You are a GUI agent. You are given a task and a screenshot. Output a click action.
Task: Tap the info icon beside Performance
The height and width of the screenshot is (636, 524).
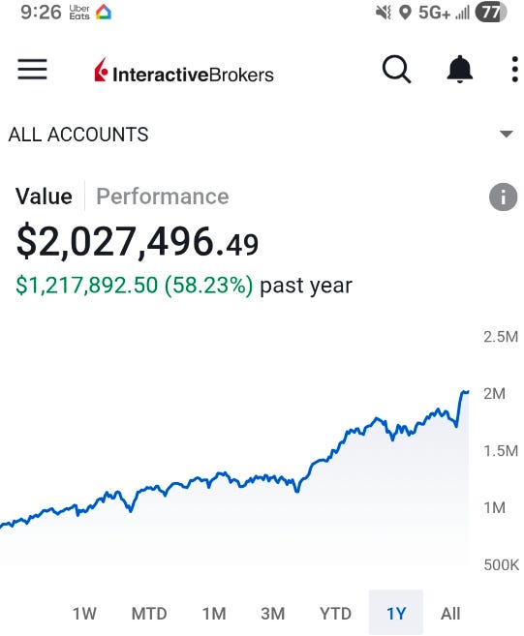pos(503,197)
